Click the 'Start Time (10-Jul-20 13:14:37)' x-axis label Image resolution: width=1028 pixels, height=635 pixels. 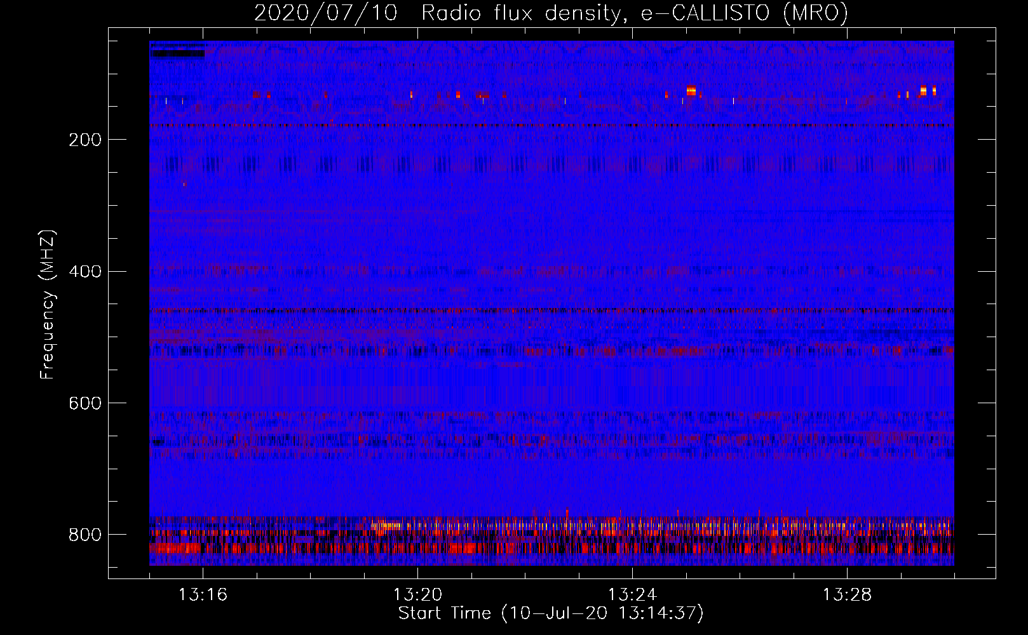coord(551,613)
